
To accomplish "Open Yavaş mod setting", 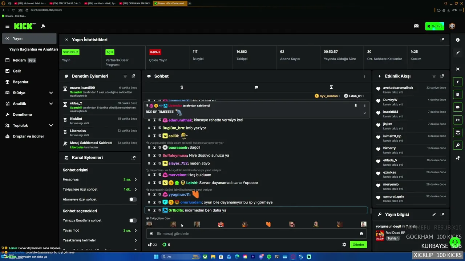I will tap(100, 231).
